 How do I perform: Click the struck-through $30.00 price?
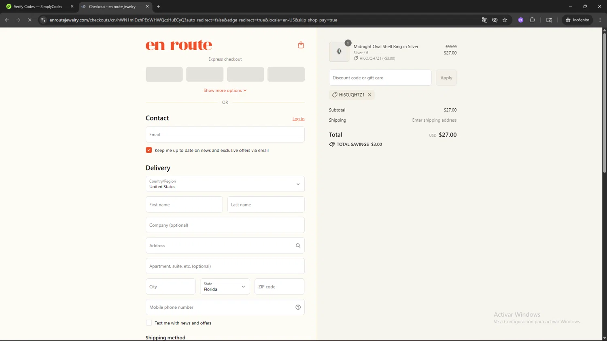(x=451, y=46)
